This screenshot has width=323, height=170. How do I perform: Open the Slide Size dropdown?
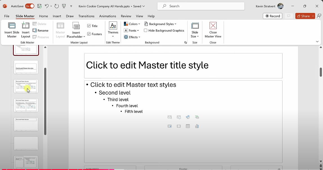(195, 30)
